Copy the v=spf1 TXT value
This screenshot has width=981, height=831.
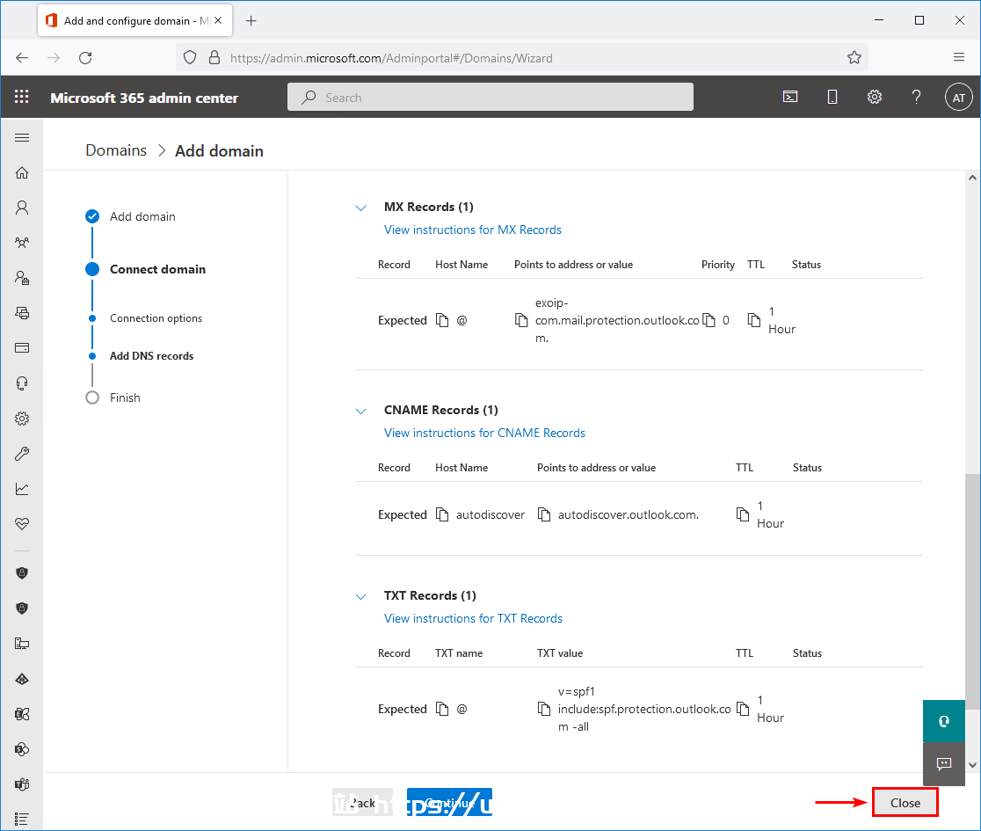pos(544,709)
